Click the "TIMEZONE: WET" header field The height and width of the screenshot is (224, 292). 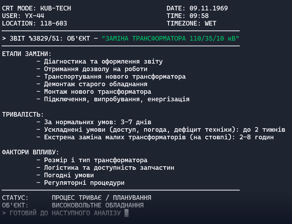192,24
